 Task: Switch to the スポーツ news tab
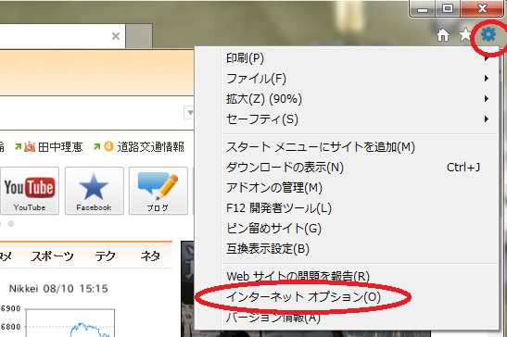pyautogui.click(x=53, y=256)
